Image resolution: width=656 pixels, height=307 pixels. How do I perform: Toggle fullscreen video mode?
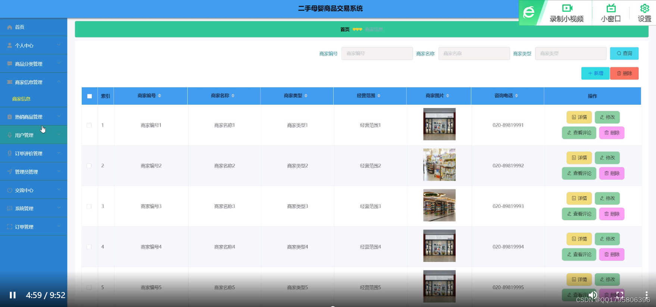point(620,295)
